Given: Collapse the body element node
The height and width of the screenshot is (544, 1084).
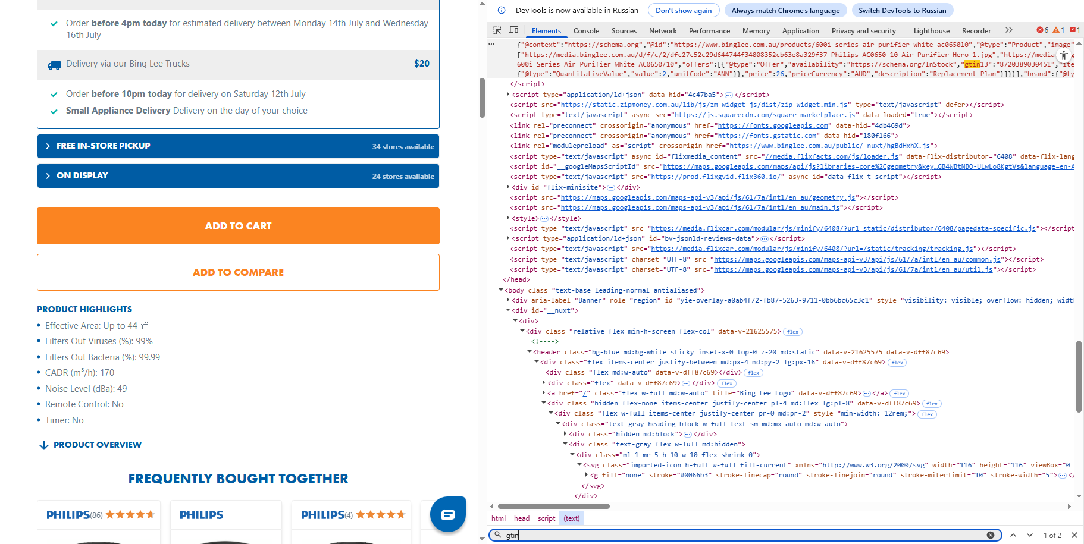Looking at the screenshot, I should (501, 290).
